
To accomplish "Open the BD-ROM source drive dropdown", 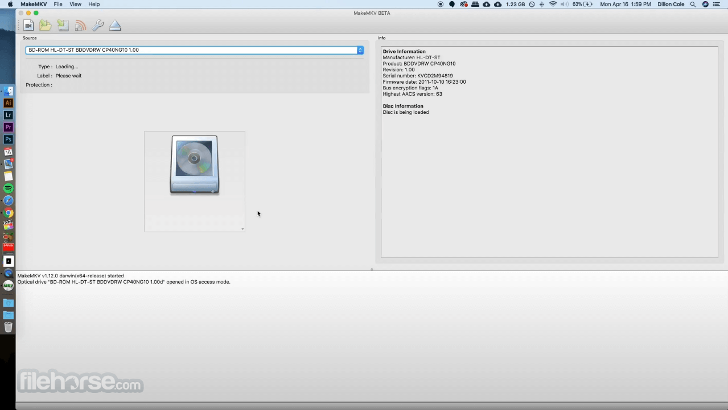I will coord(194,50).
